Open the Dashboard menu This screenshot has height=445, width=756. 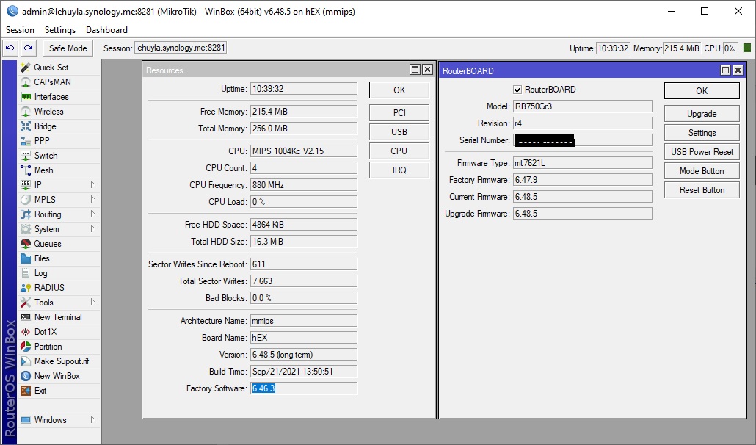pos(106,29)
